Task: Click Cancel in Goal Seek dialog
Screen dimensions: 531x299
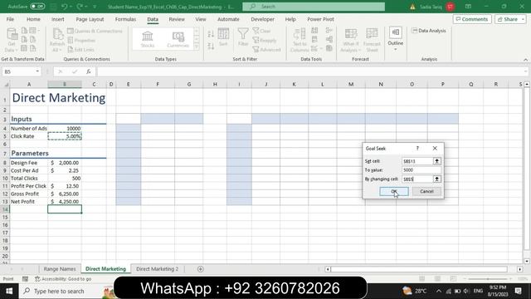Action: (426, 192)
